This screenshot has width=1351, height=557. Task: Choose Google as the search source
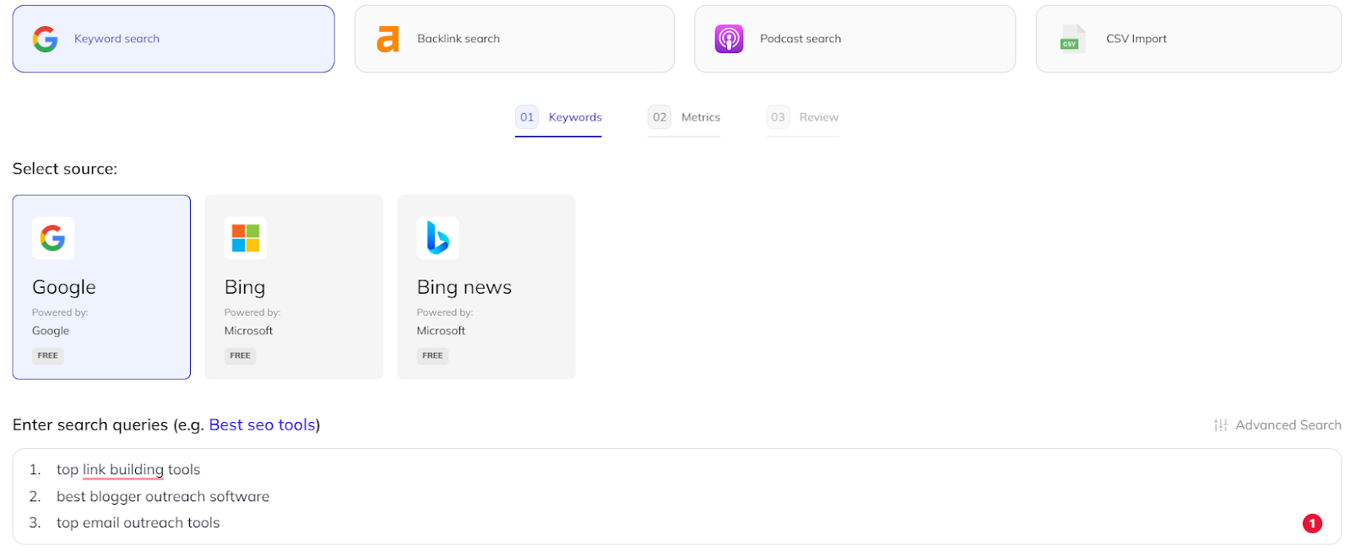point(101,287)
